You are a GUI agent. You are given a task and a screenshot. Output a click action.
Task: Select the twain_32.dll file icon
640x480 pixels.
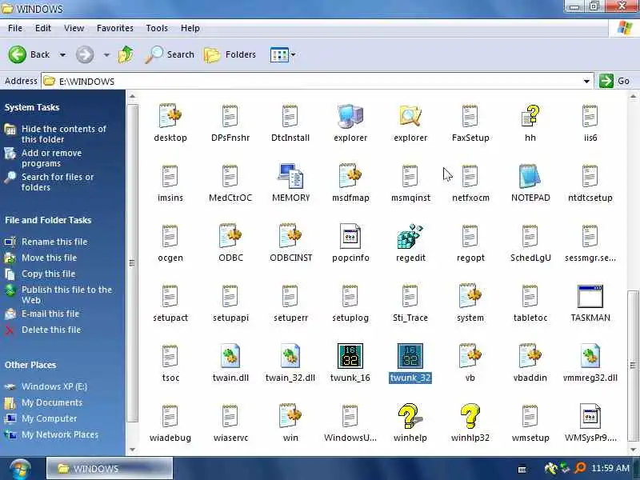(x=290, y=356)
